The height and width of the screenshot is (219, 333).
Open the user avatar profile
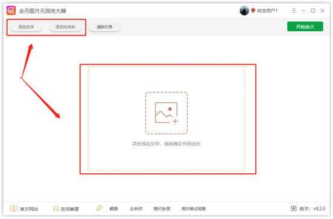244,10
